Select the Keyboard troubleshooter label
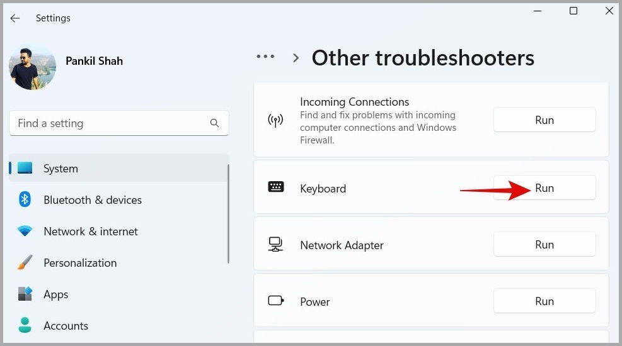Image resolution: width=622 pixels, height=346 pixels. [323, 189]
